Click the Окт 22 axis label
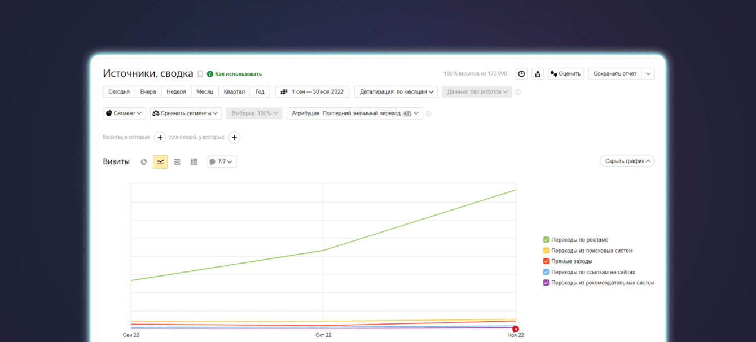Image resolution: width=756 pixels, height=342 pixels. 323,335
